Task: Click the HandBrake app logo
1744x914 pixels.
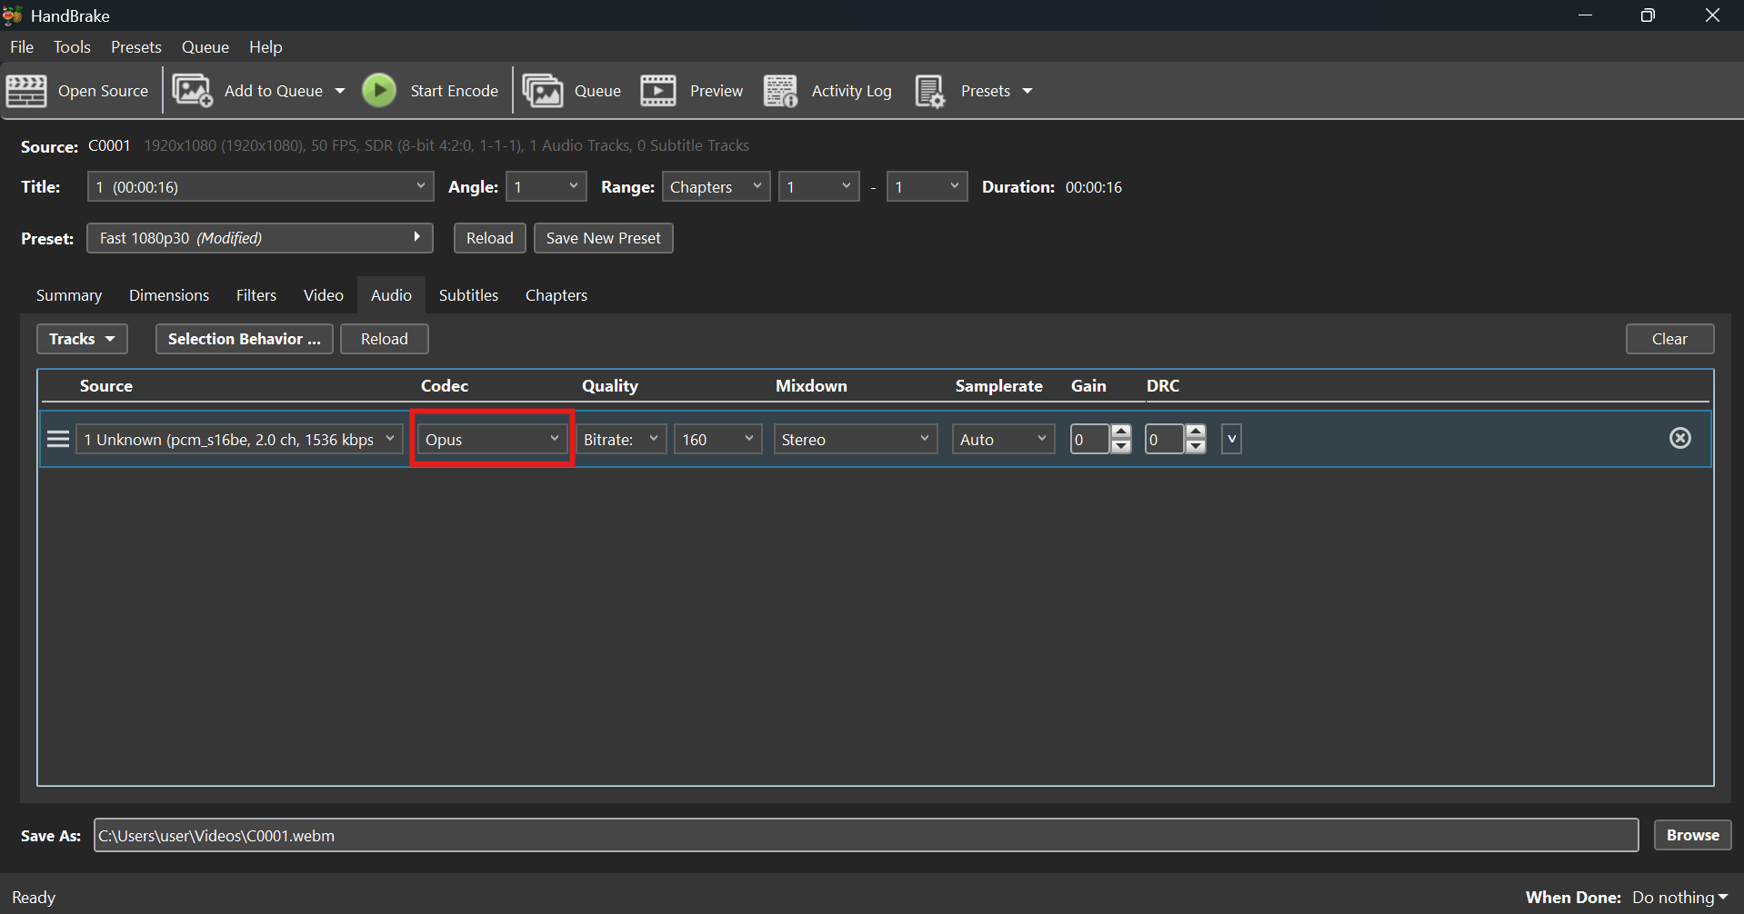Action: [x=13, y=15]
